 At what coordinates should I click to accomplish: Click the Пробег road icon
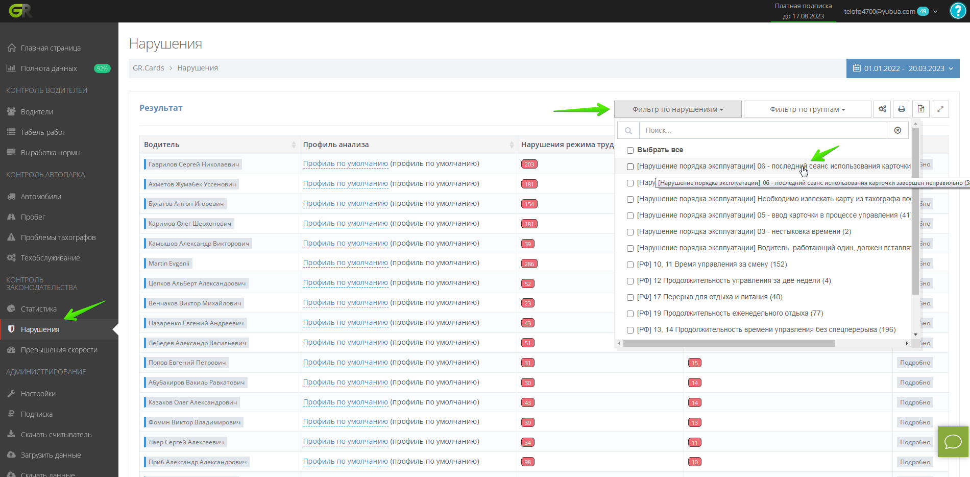pos(11,217)
